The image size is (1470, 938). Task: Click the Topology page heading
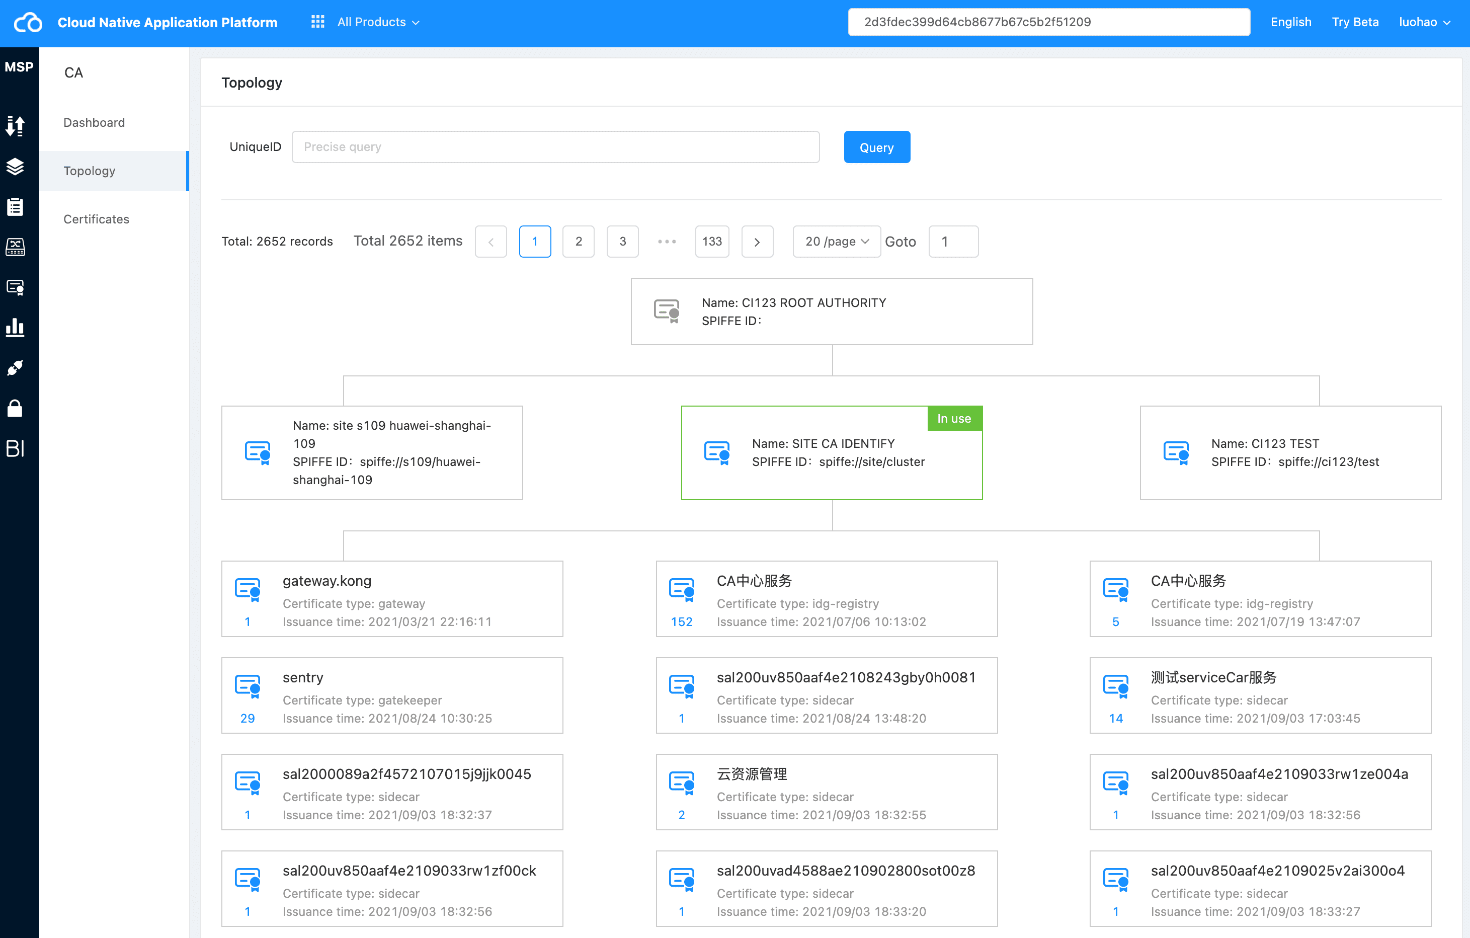pyautogui.click(x=252, y=83)
